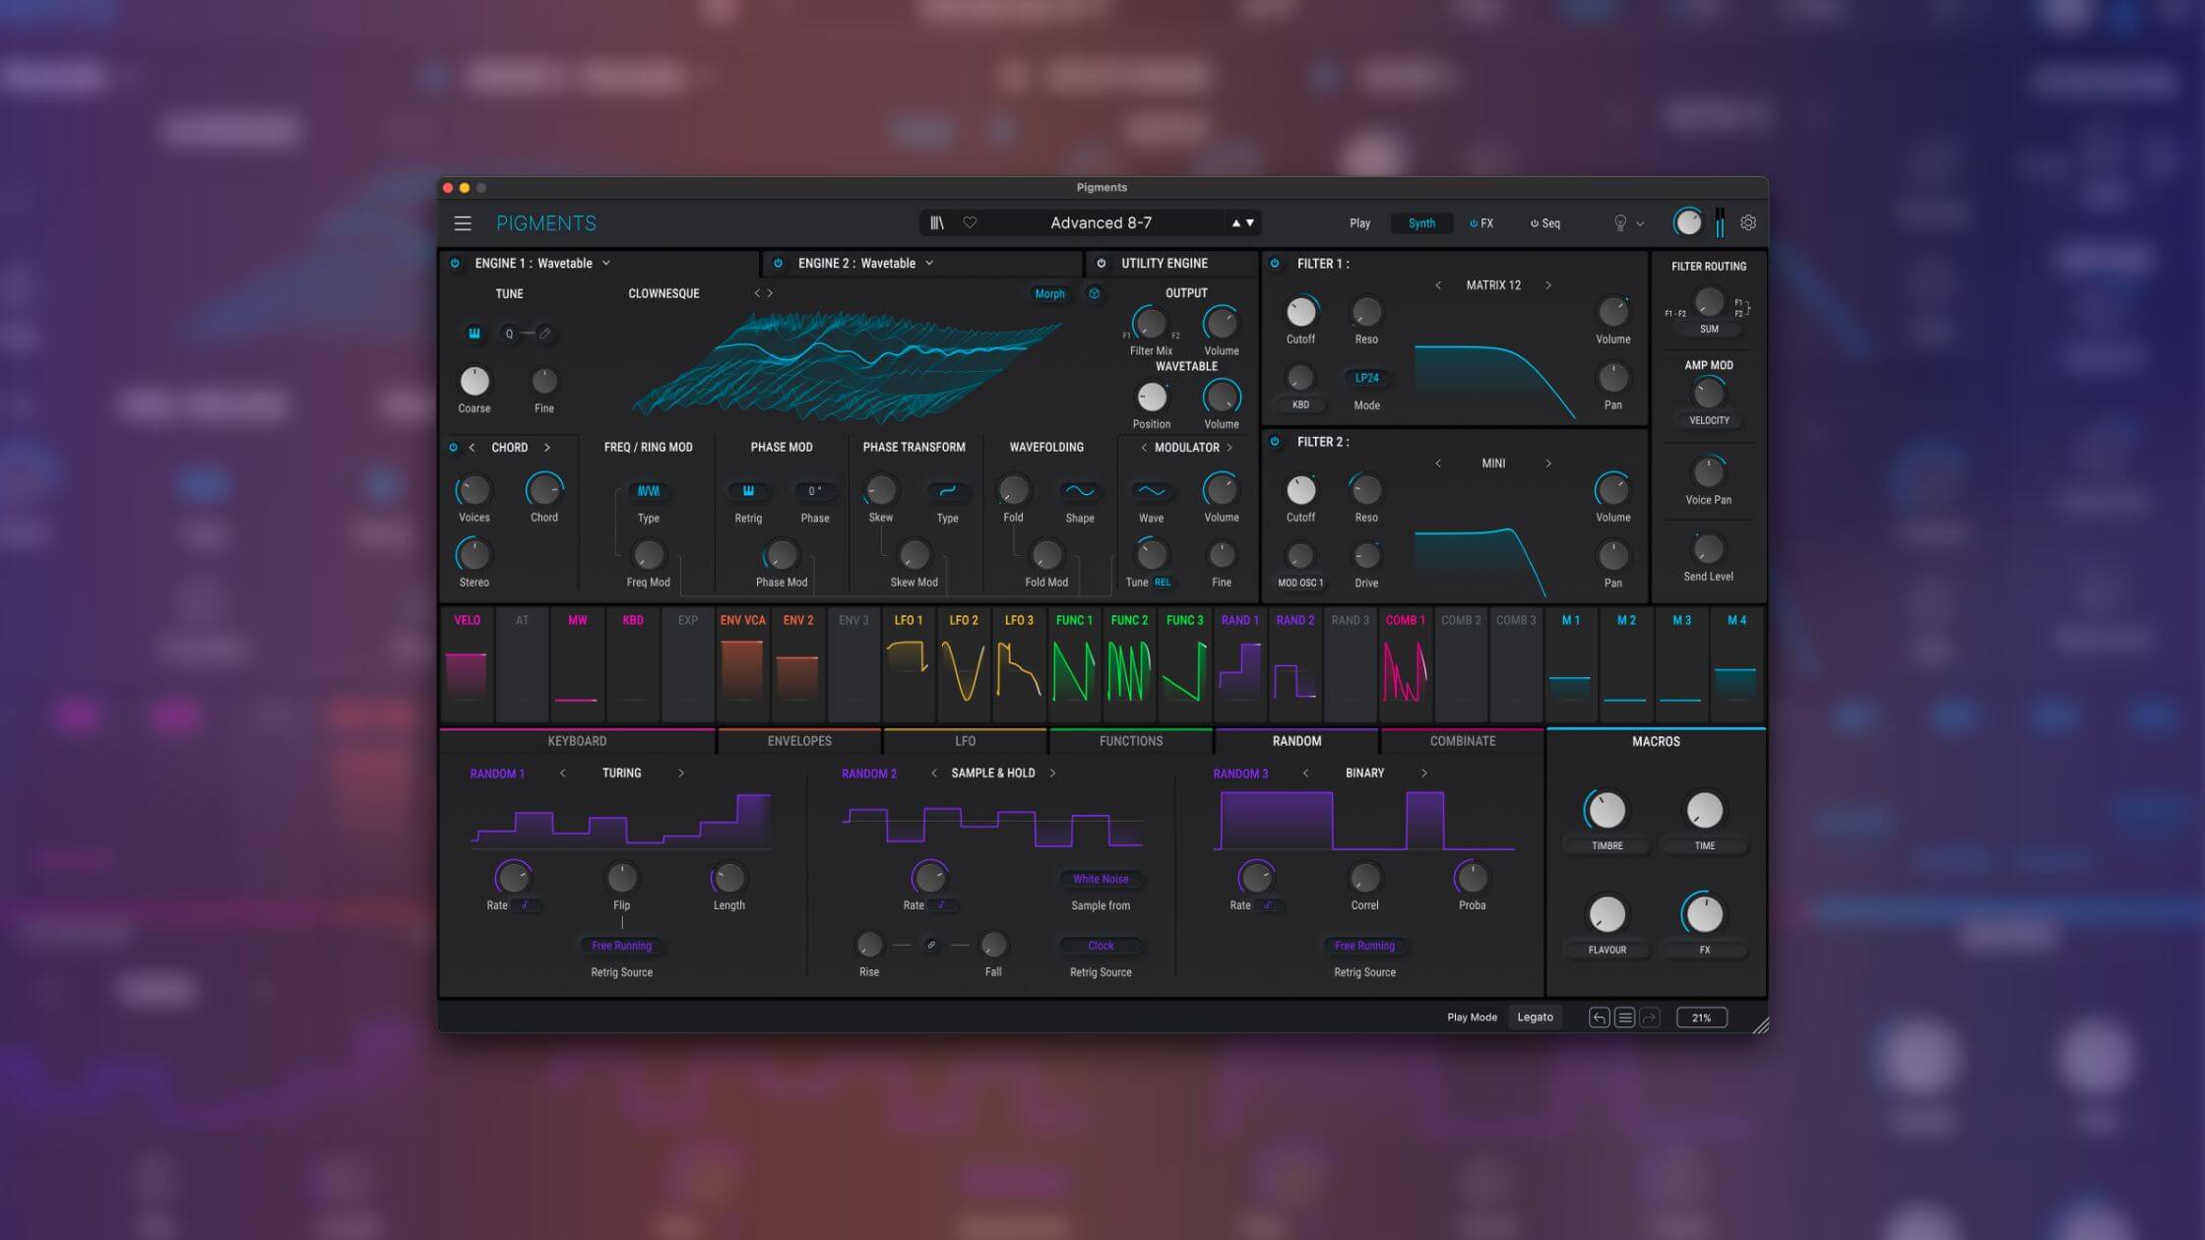The height and width of the screenshot is (1240, 2205).
Task: Toggle Filter 2 power button
Action: 1275,442
